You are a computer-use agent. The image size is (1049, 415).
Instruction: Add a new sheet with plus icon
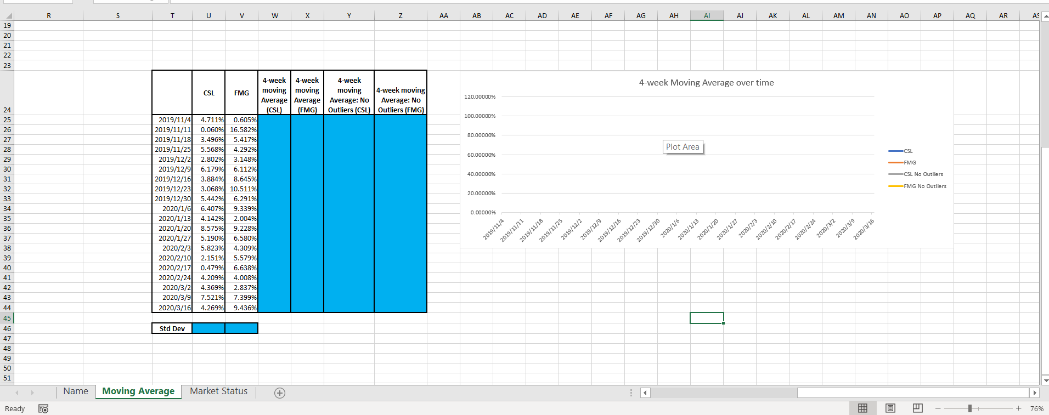280,393
